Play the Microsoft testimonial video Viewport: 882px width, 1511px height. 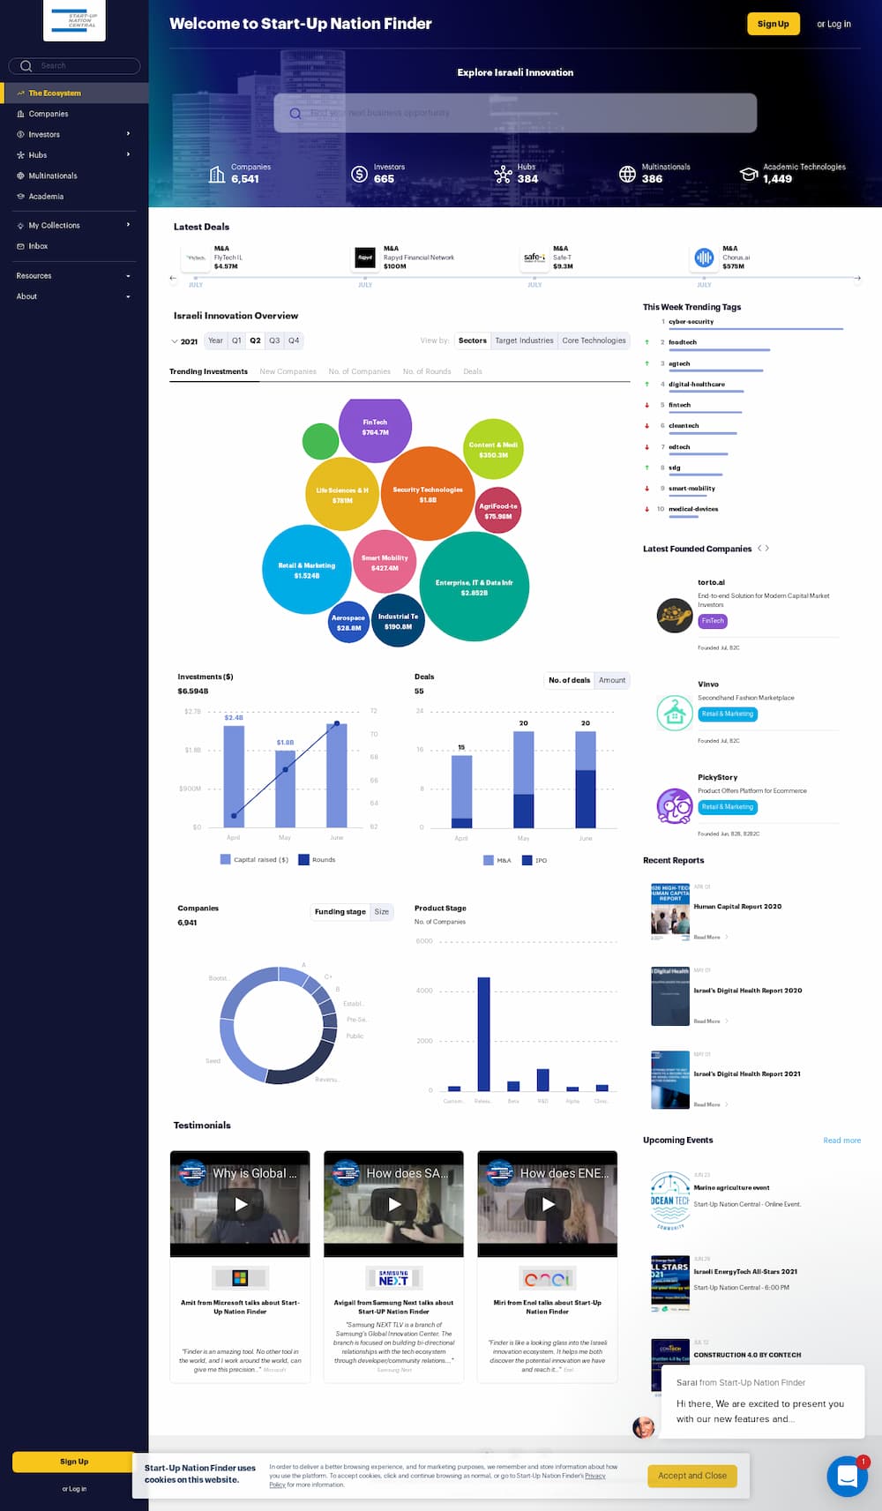240,1203
